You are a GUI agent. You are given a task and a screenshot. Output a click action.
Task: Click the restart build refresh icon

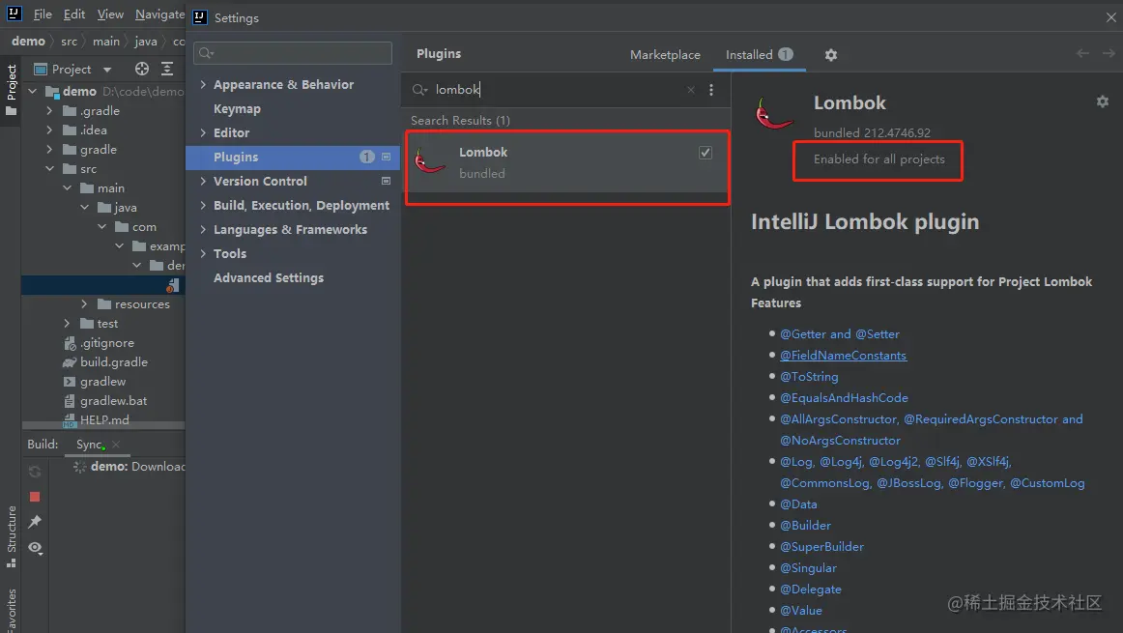(x=35, y=472)
